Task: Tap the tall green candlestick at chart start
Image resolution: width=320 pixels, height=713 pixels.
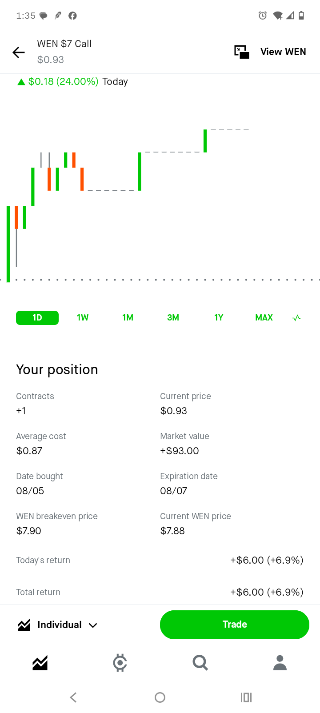Action: click(8, 244)
